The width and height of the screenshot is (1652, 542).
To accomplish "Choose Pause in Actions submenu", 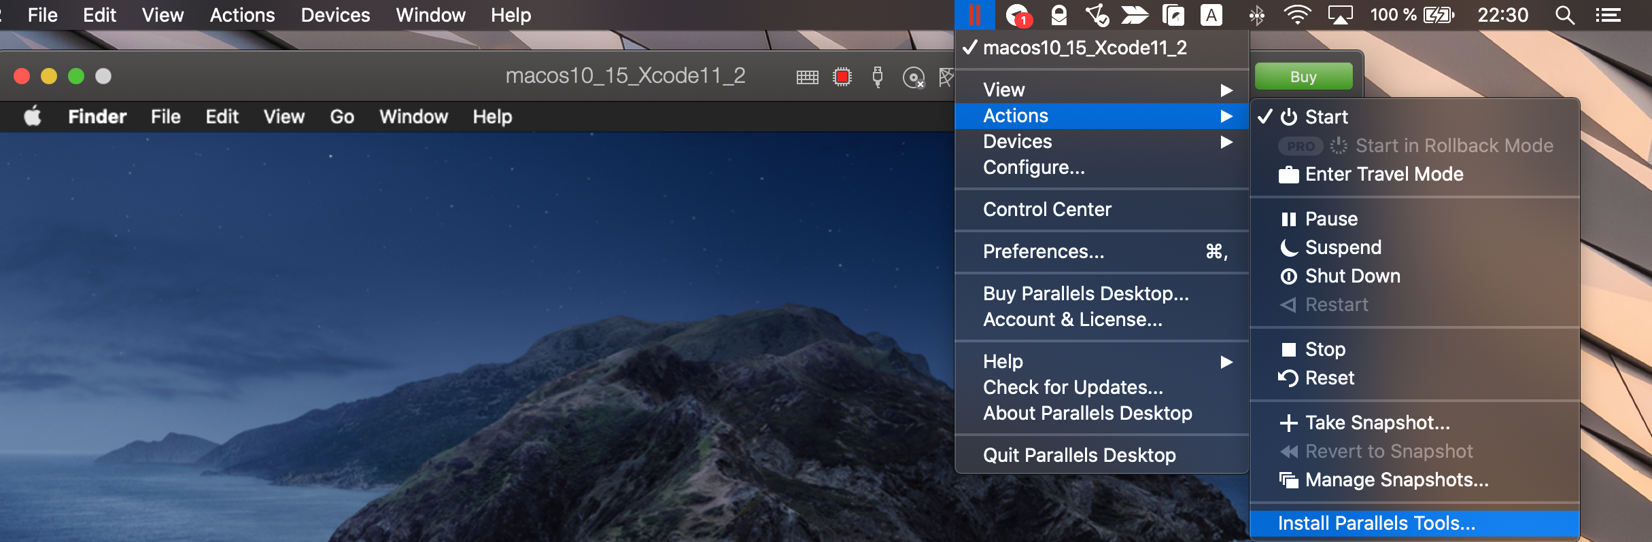I will click(x=1330, y=219).
